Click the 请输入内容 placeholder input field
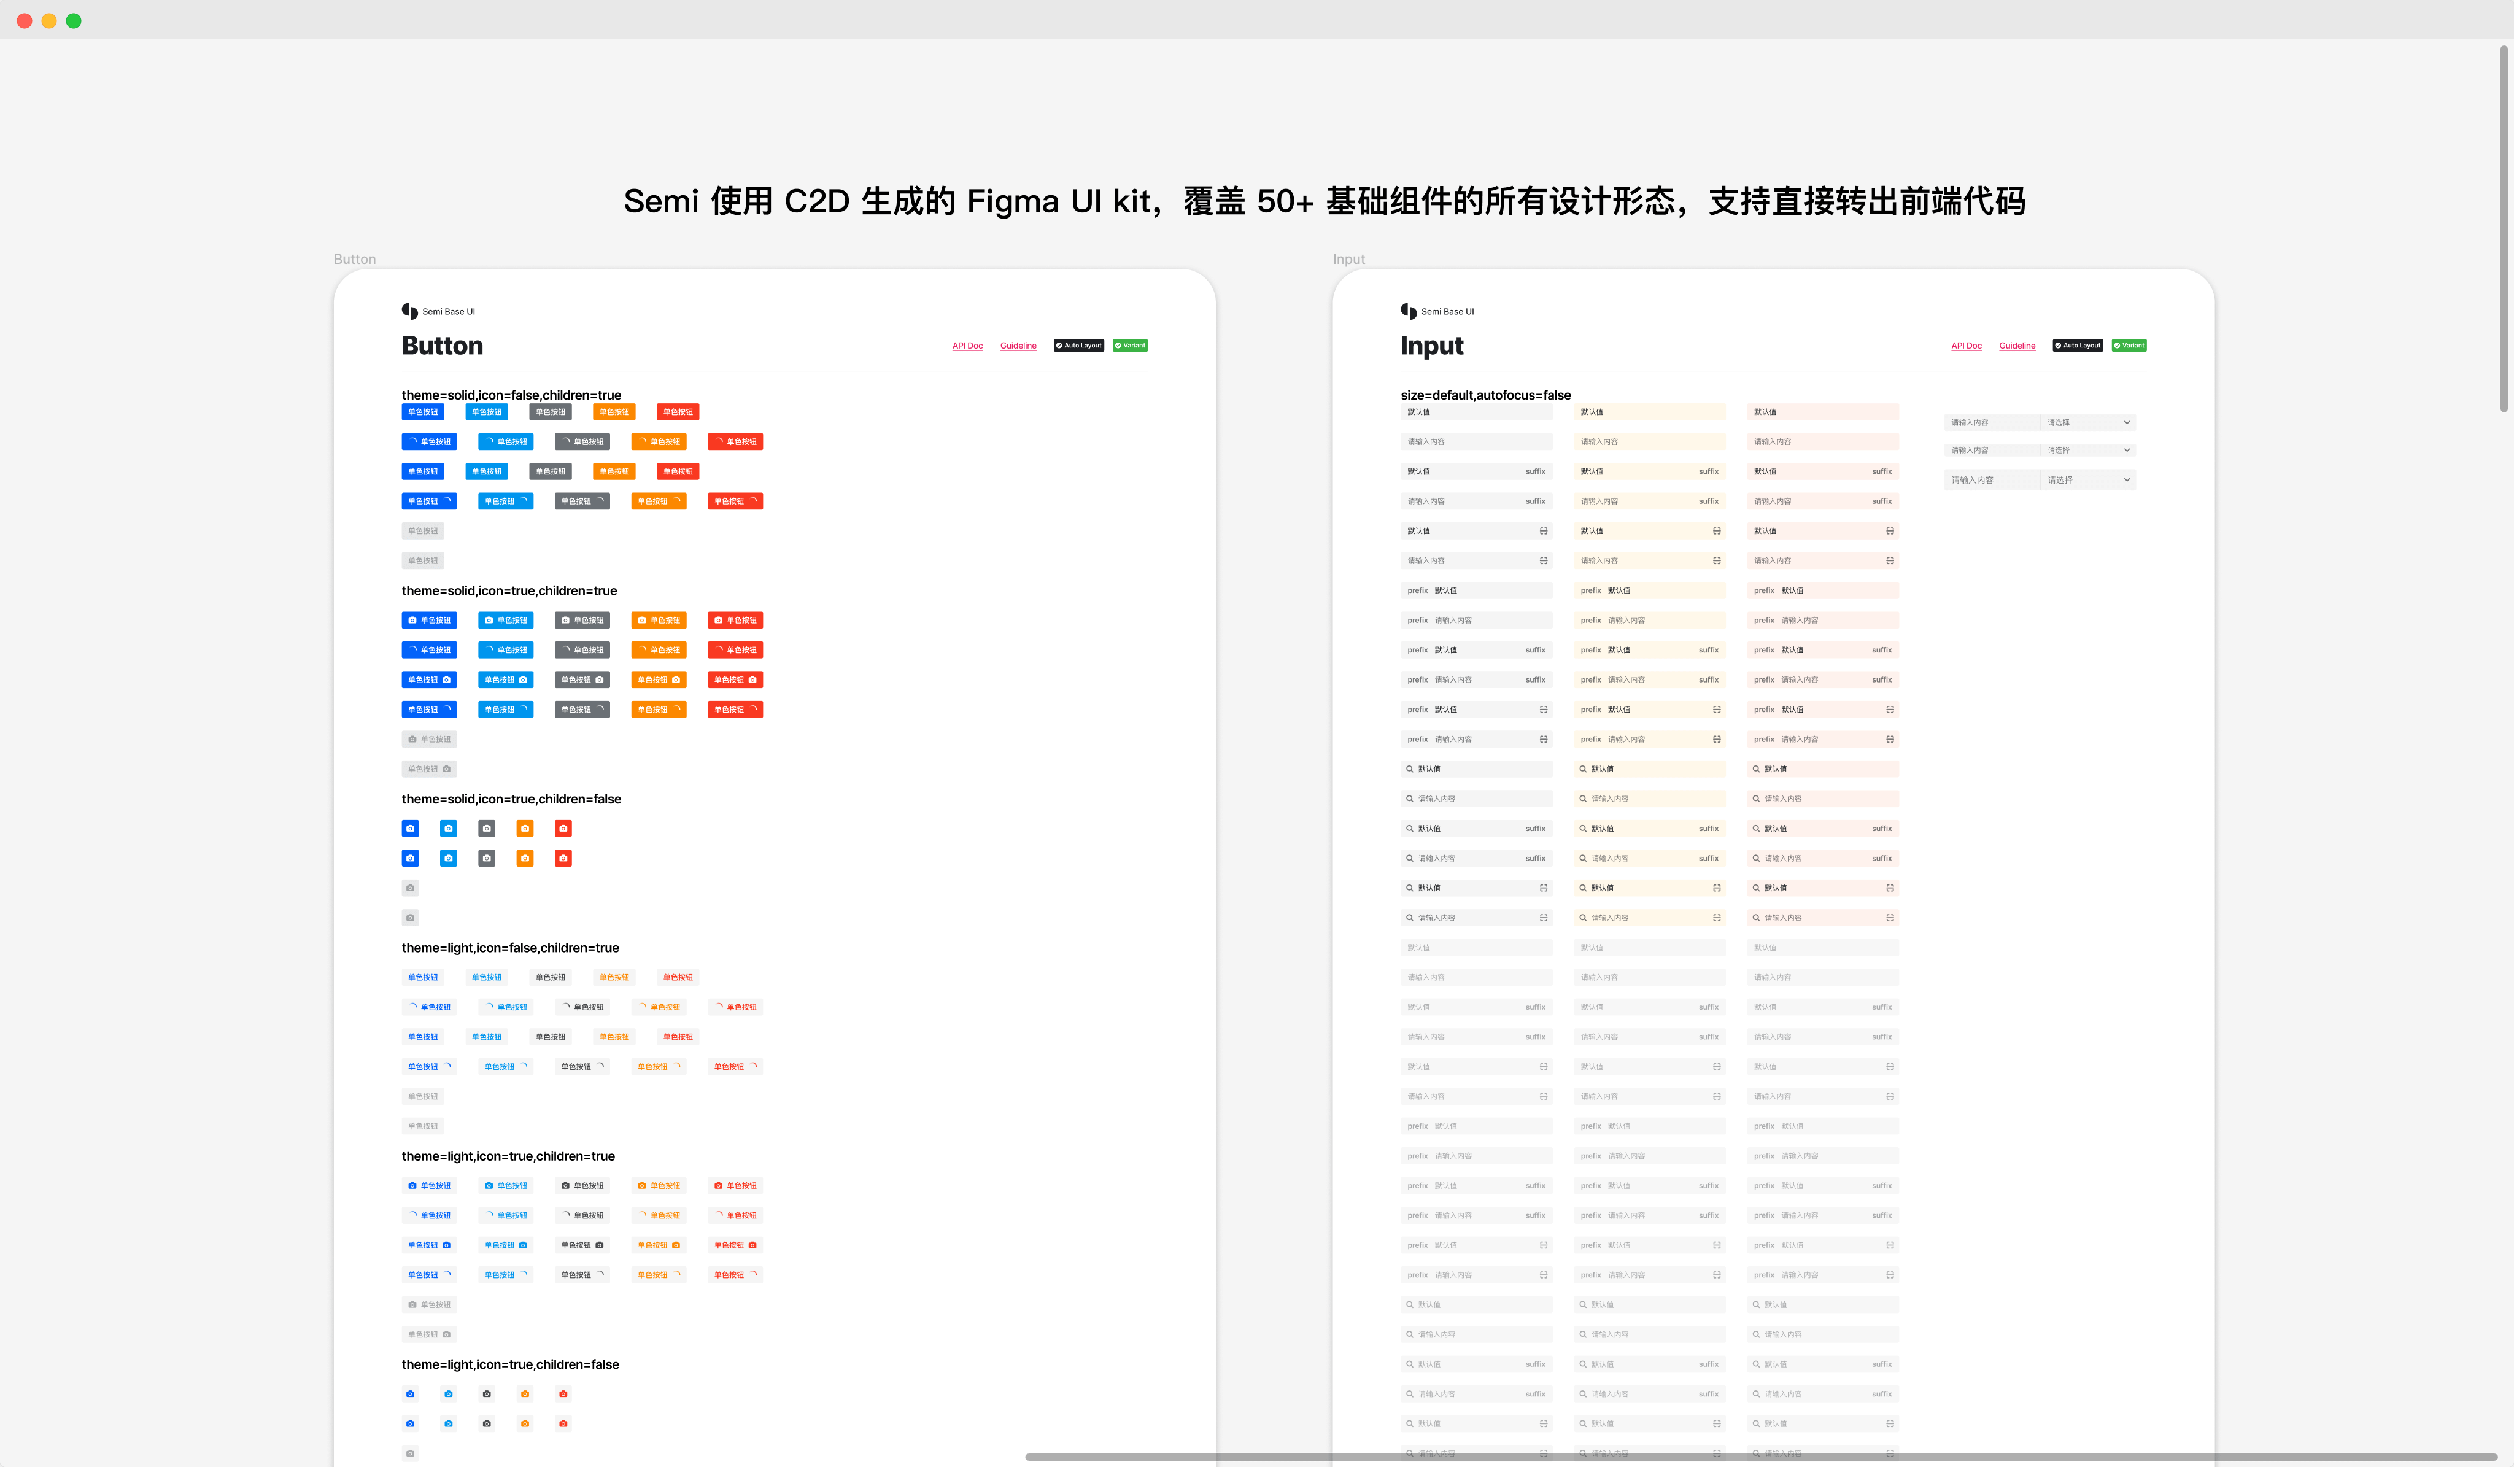This screenshot has width=2514, height=1467. coord(1477,440)
